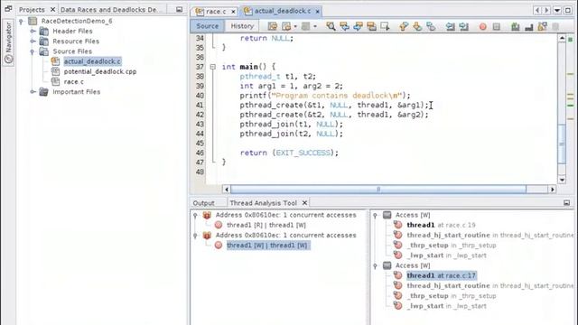Select thread1 [W] | thread1 [W] entry

(267, 246)
